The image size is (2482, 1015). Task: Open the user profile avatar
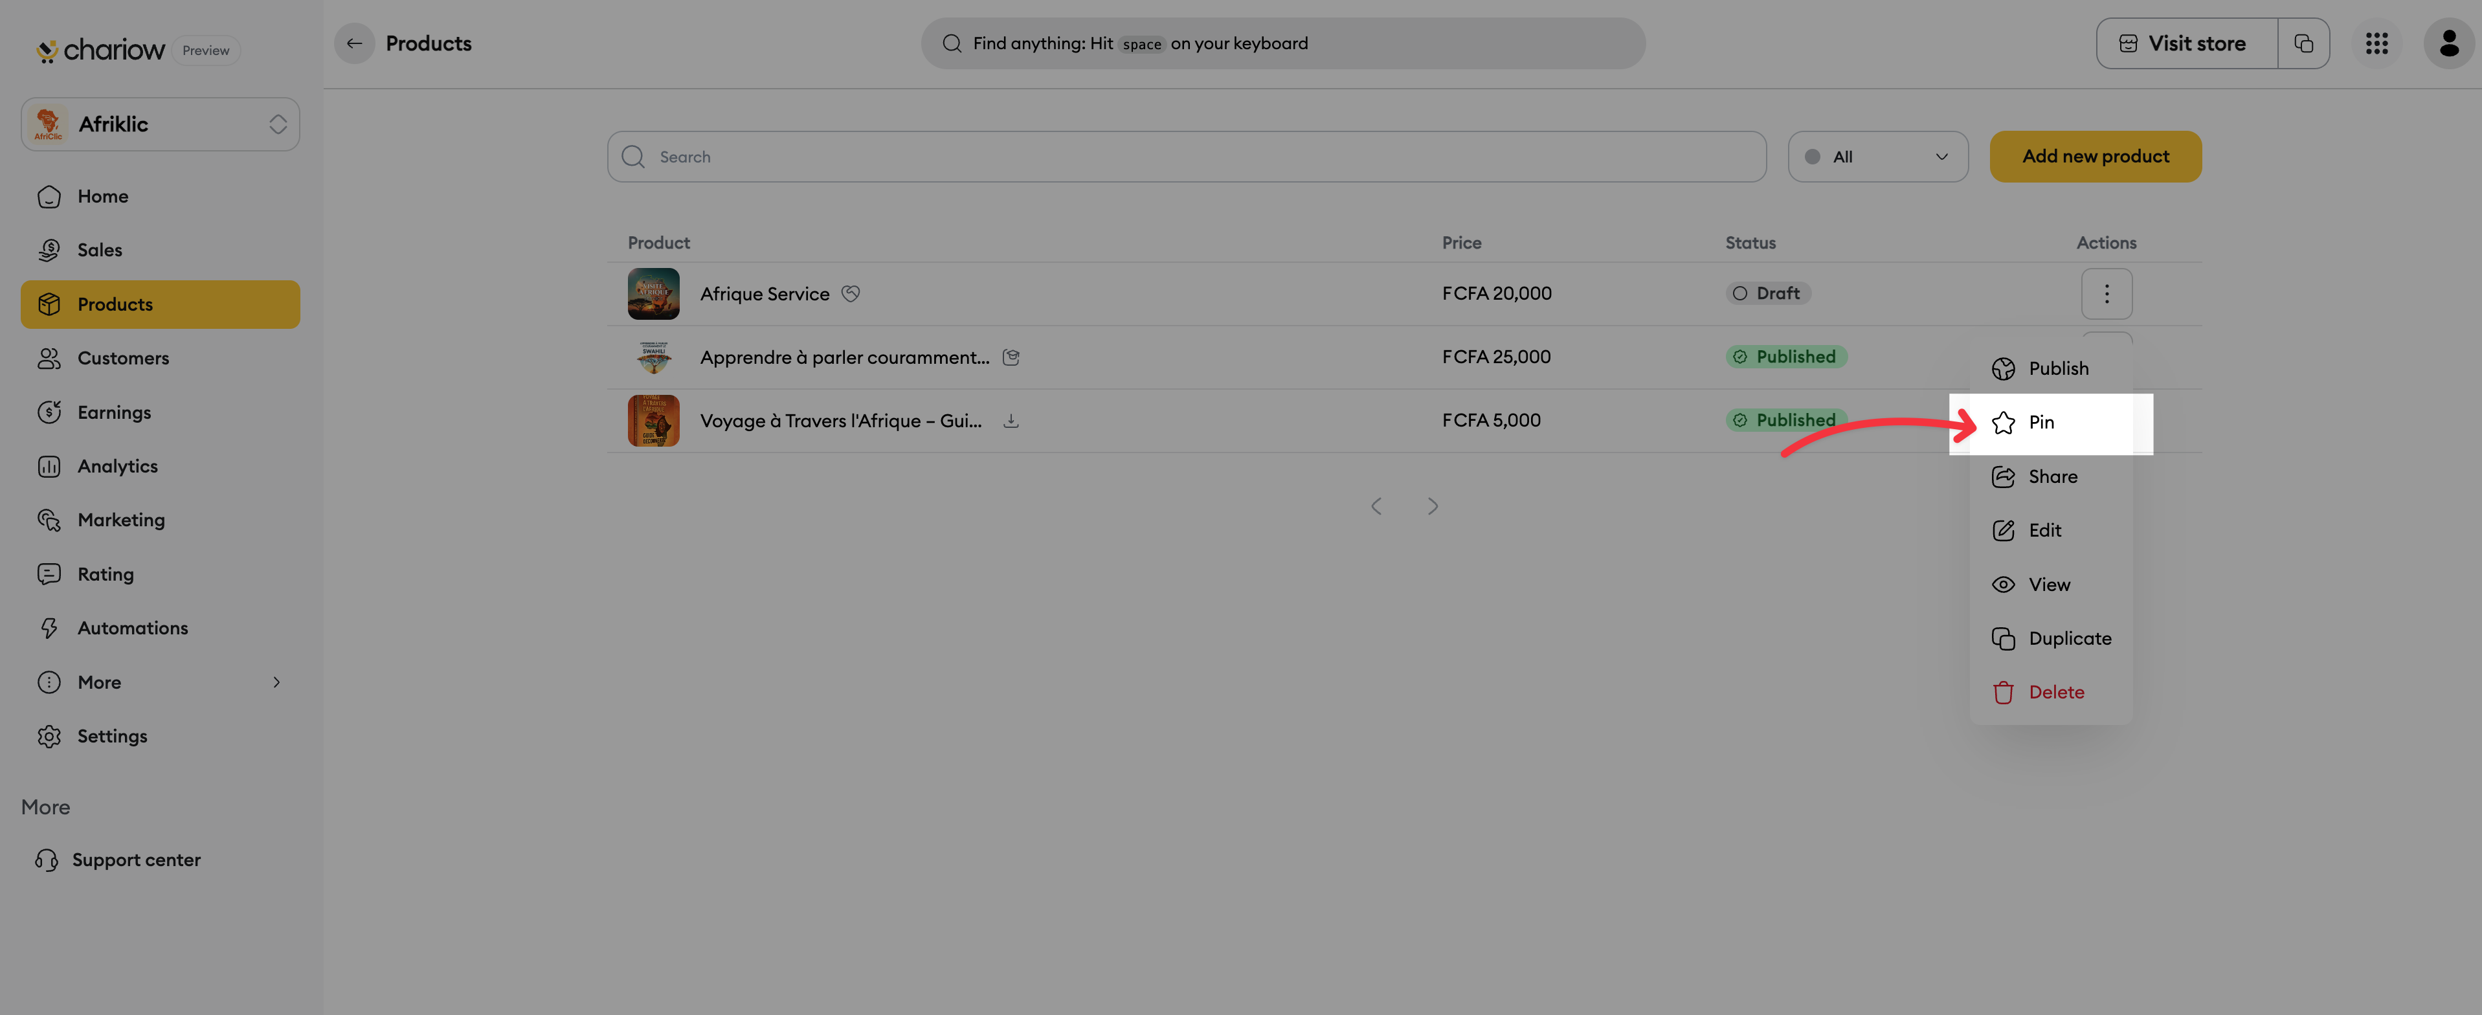pyautogui.click(x=2448, y=43)
